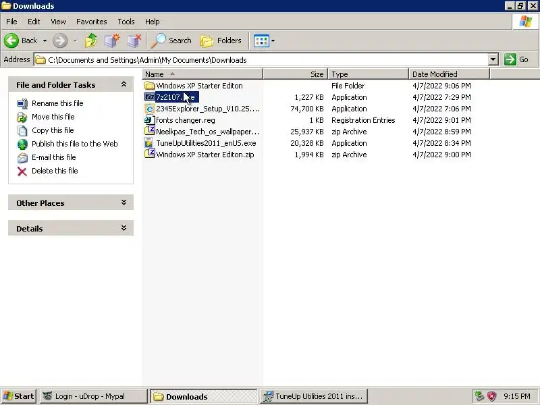Go up one folder level icon
This screenshot has height=405, width=540.
point(91,40)
